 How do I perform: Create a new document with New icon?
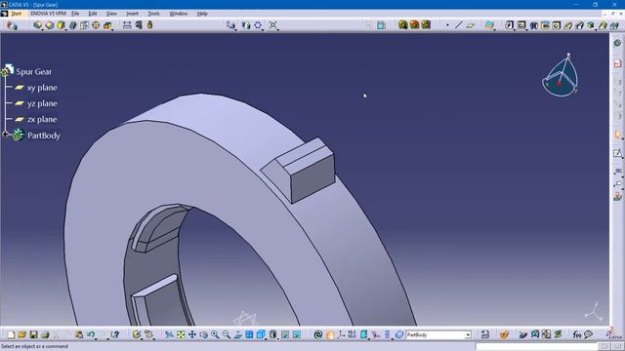[11, 334]
